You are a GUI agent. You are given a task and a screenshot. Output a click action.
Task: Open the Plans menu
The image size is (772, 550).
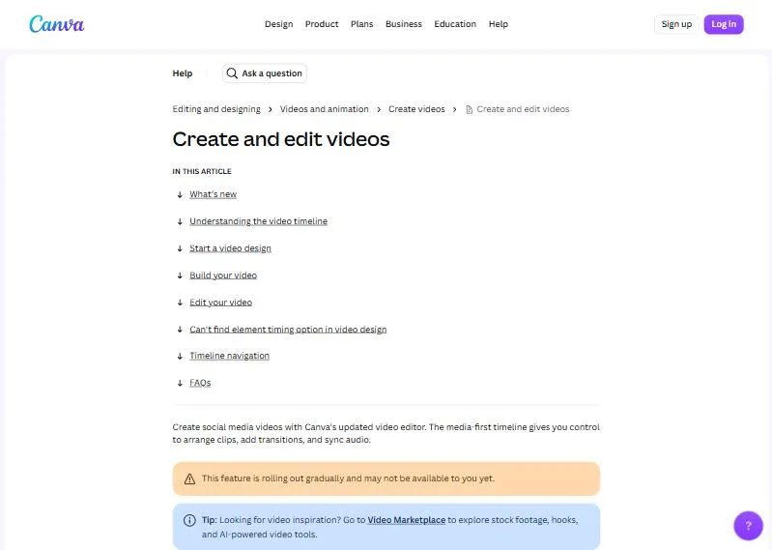point(362,24)
